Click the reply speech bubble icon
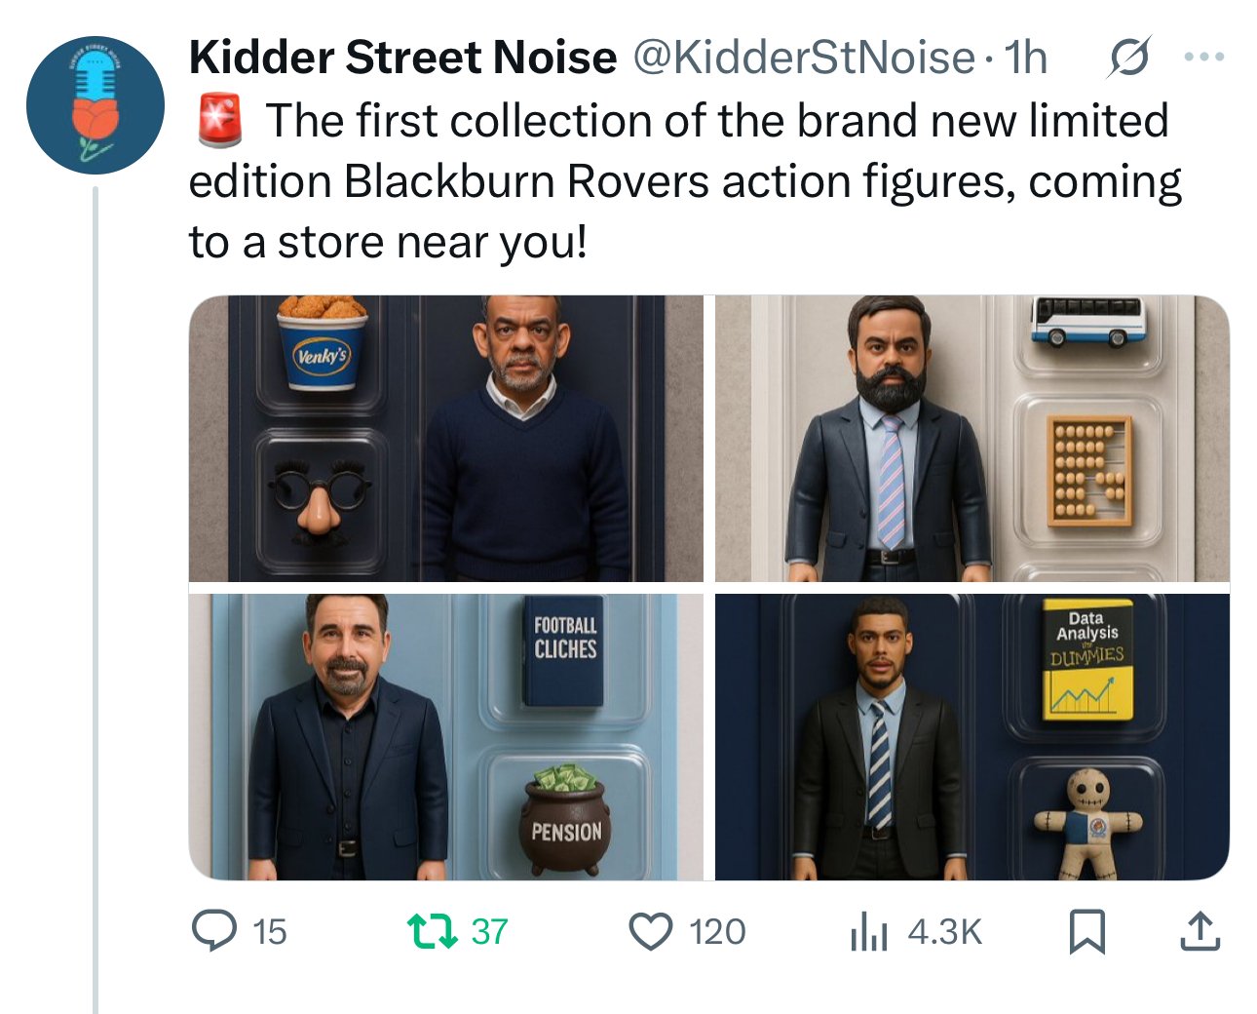The height and width of the screenshot is (1014, 1257). [213, 930]
